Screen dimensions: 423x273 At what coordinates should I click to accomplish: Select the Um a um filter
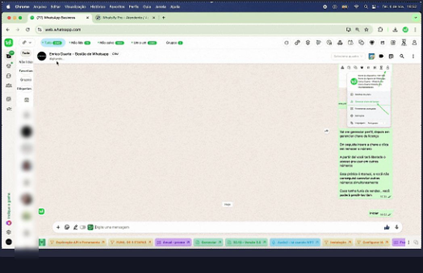click(144, 43)
